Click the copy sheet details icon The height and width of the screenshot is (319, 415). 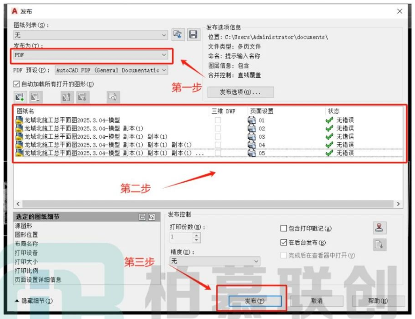142,217
